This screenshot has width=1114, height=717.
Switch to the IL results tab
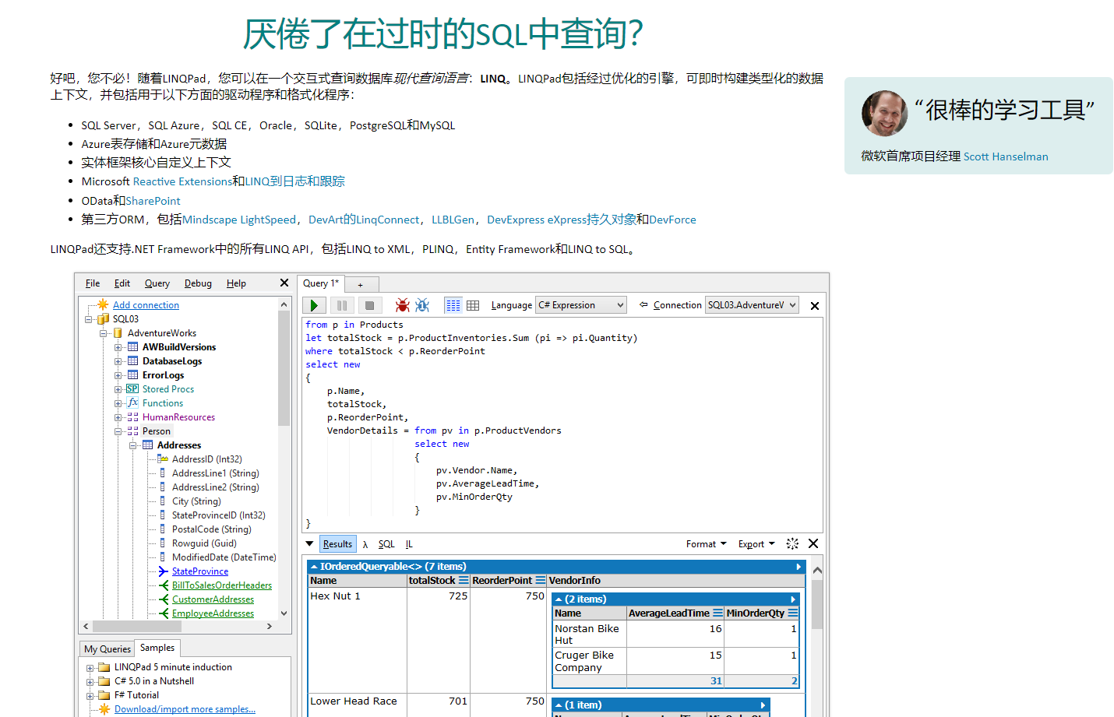coord(409,544)
